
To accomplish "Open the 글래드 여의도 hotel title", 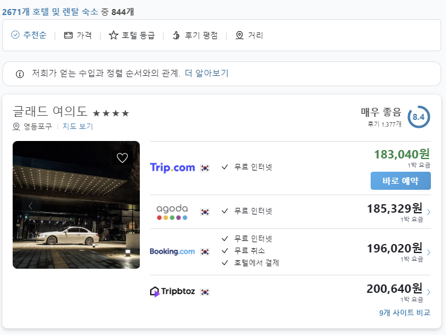I will coord(50,111).
